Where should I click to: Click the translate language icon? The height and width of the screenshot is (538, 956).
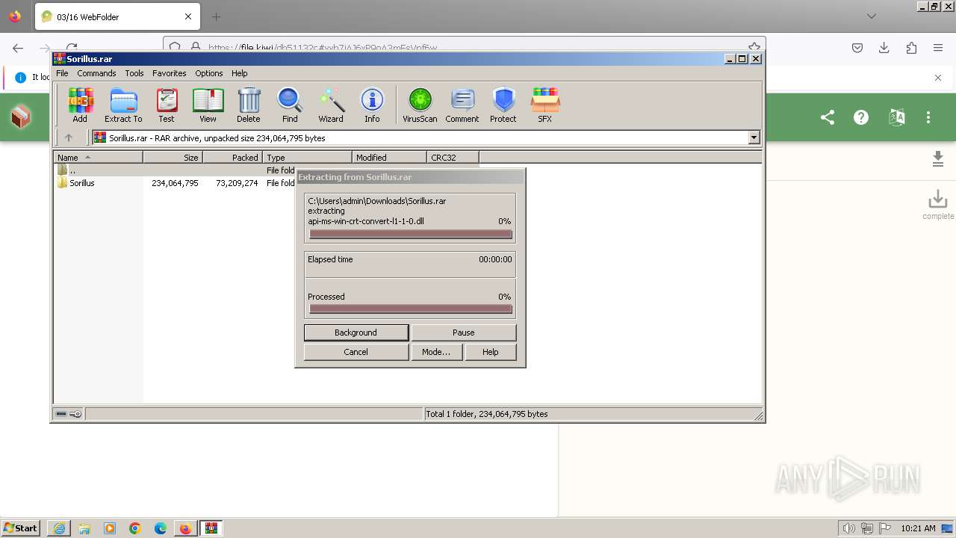tap(897, 117)
